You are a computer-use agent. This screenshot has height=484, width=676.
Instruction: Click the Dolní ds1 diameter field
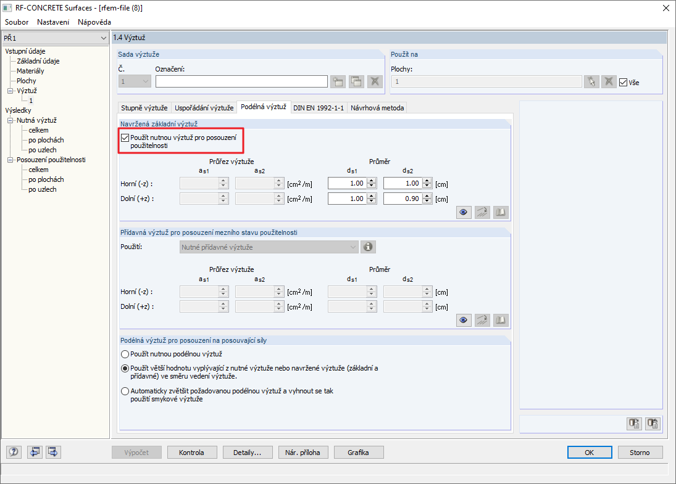(348, 199)
